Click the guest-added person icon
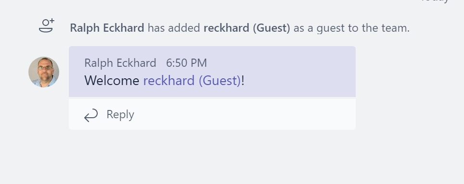This screenshot has width=464, height=184. pyautogui.click(x=47, y=25)
